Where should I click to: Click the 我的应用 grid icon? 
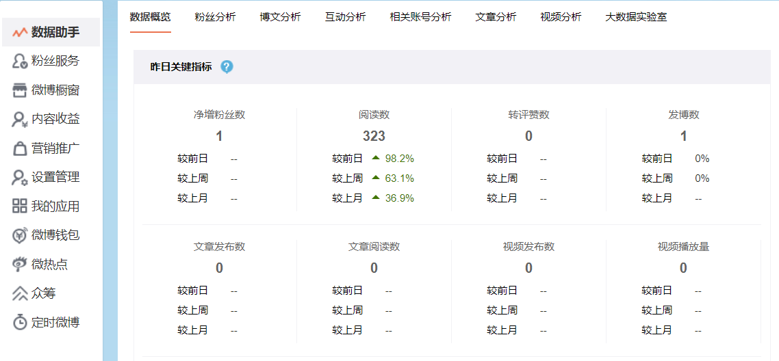click(x=20, y=206)
